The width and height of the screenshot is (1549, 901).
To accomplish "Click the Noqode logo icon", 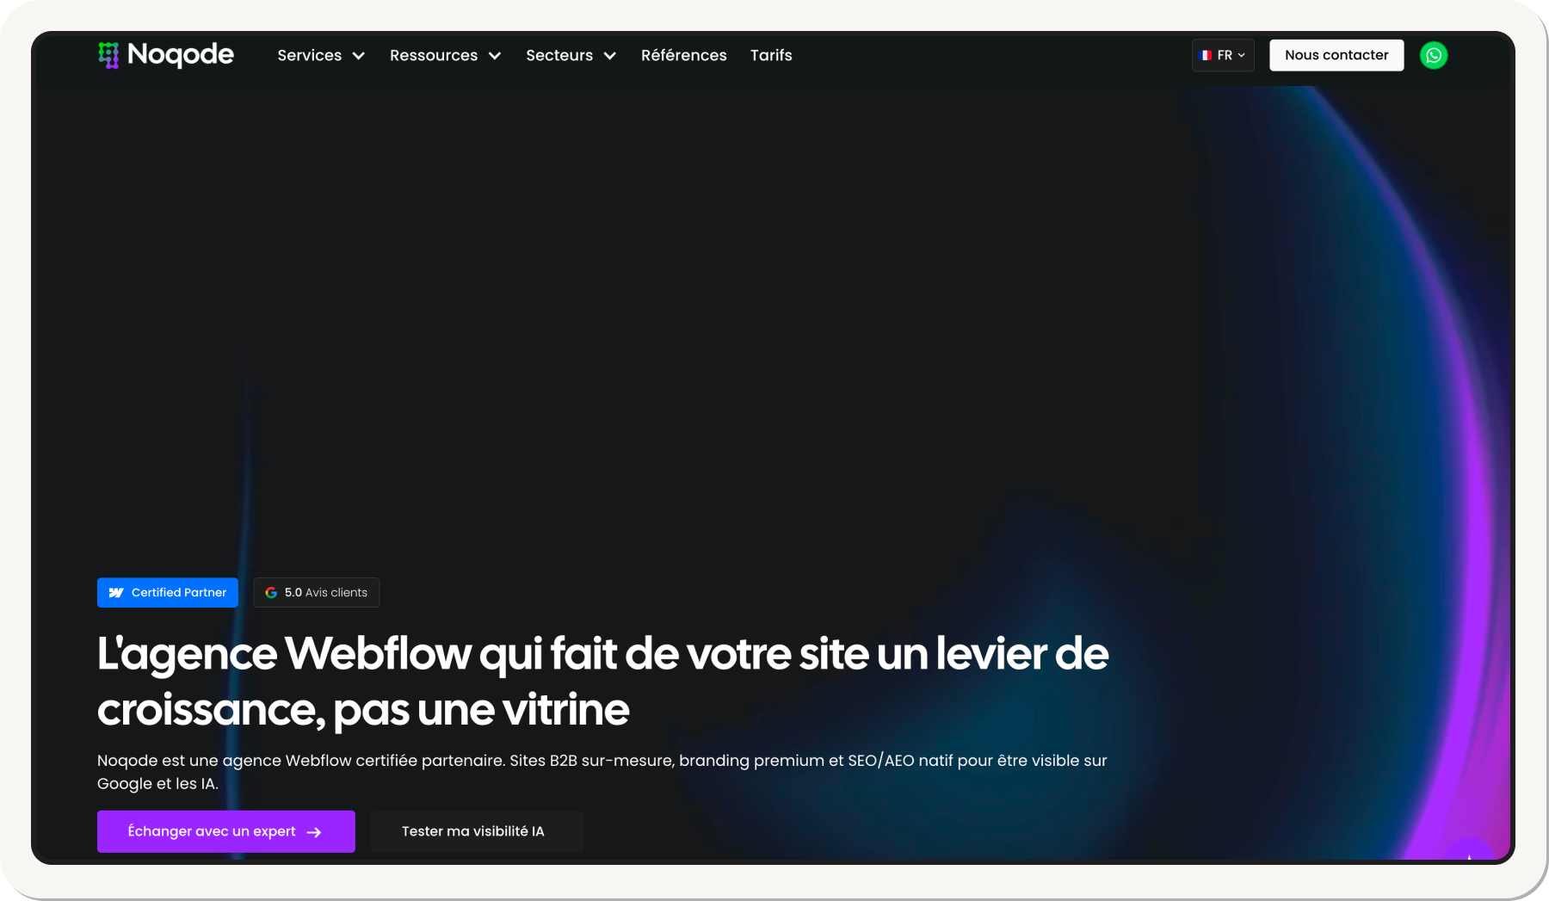I will pos(108,55).
